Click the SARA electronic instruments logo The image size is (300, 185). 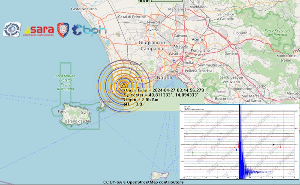[x=39, y=30]
